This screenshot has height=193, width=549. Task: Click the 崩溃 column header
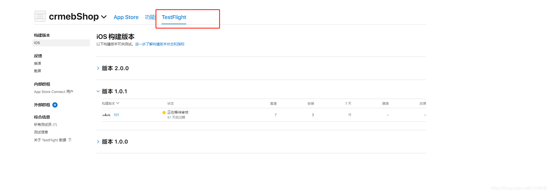[385, 104]
